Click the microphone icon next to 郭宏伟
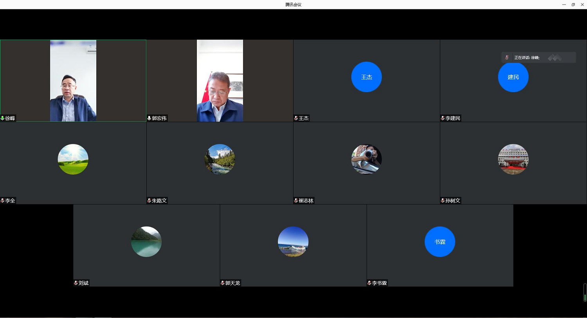Image resolution: width=587 pixels, height=318 pixels. (149, 118)
